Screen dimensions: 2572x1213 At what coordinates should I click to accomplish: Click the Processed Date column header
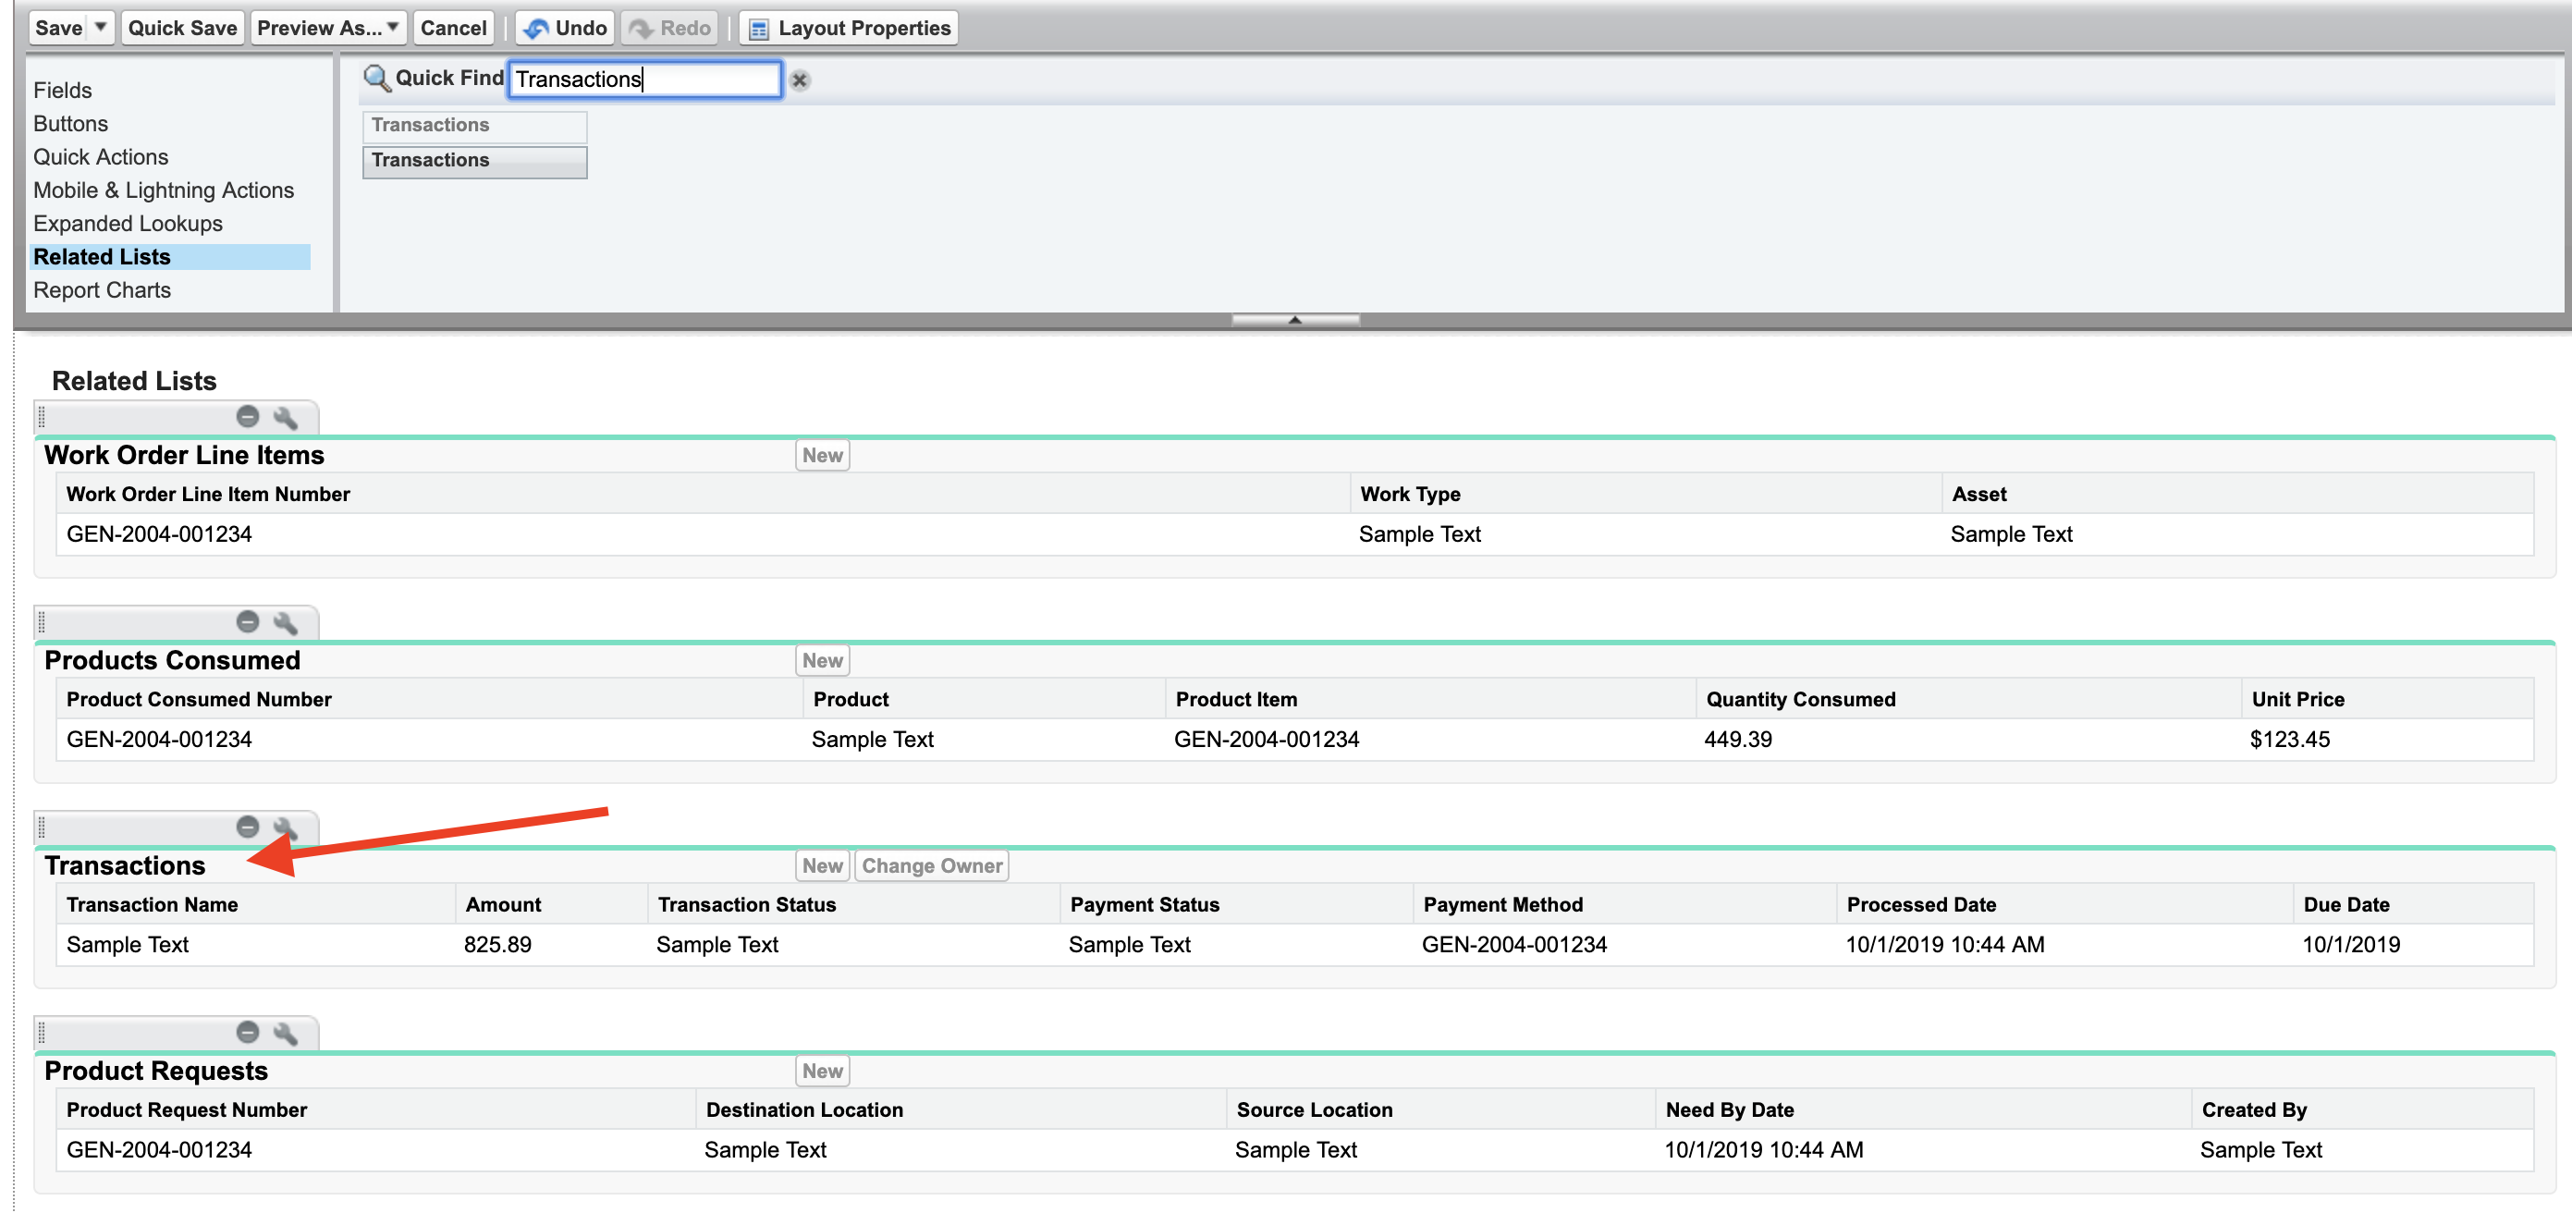point(1921,904)
